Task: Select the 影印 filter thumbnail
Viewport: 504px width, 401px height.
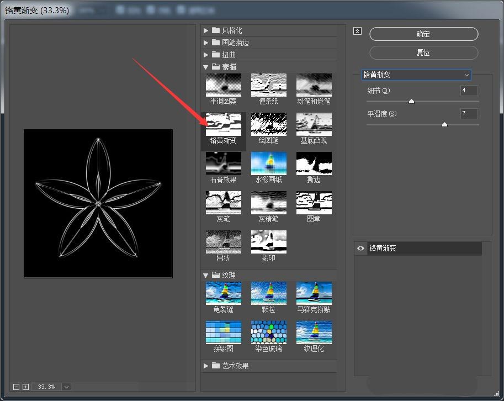Action: 268,242
